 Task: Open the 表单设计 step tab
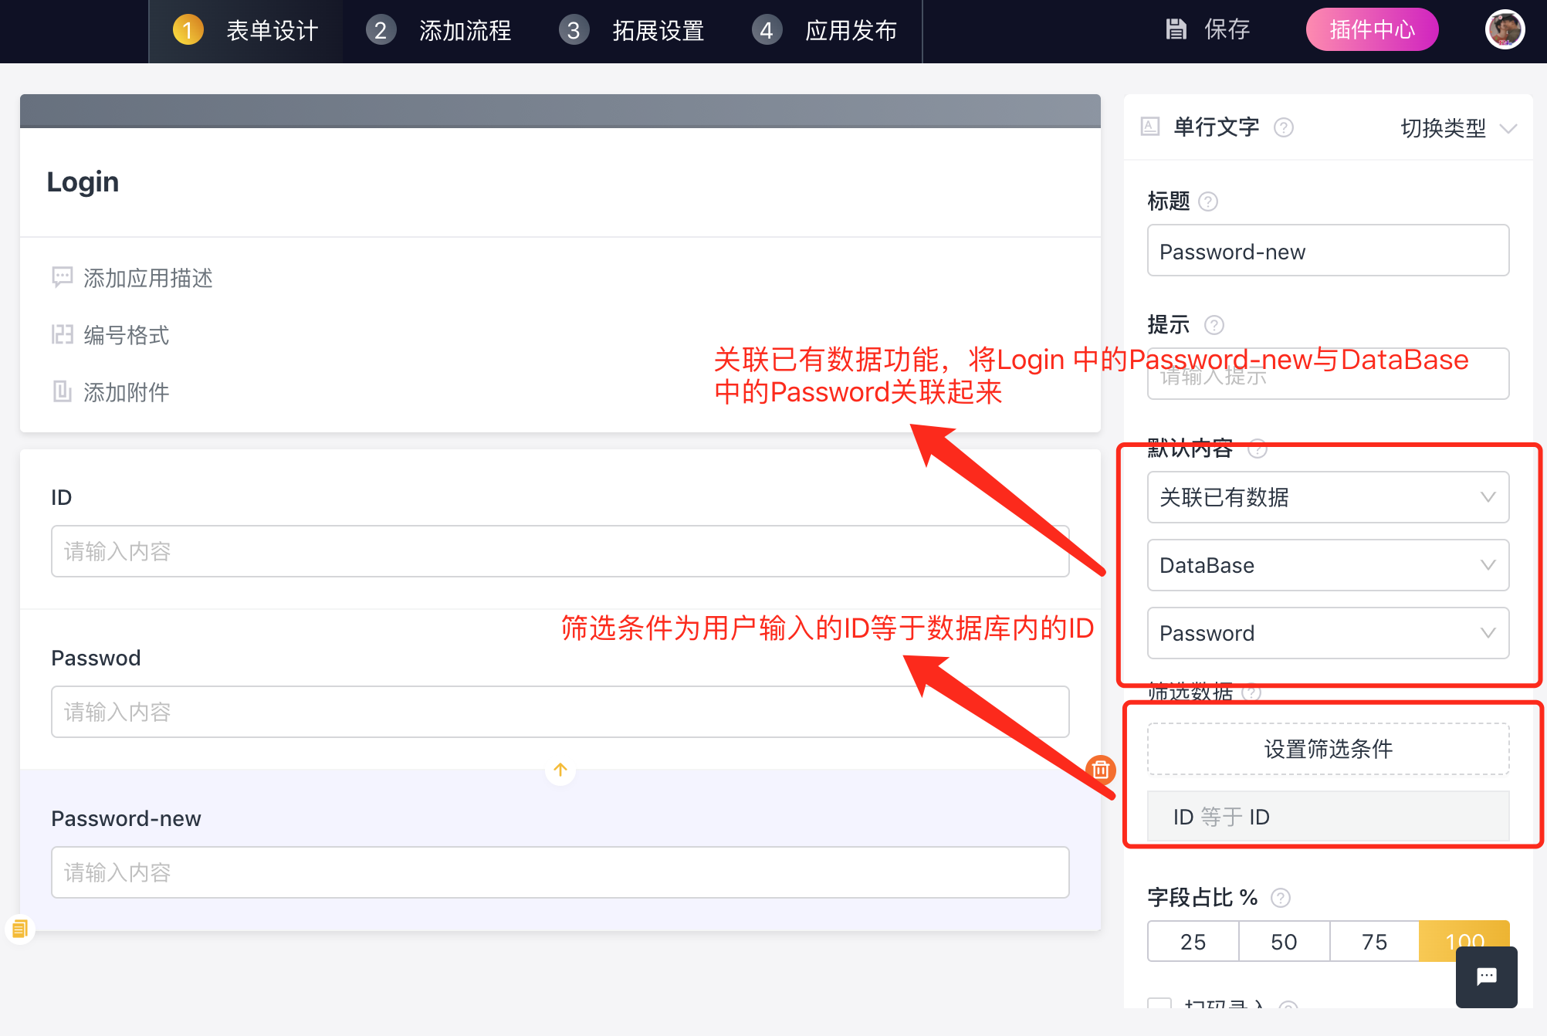245,31
